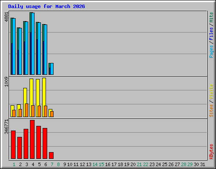Click day label 14 on the axis

click(95, 164)
